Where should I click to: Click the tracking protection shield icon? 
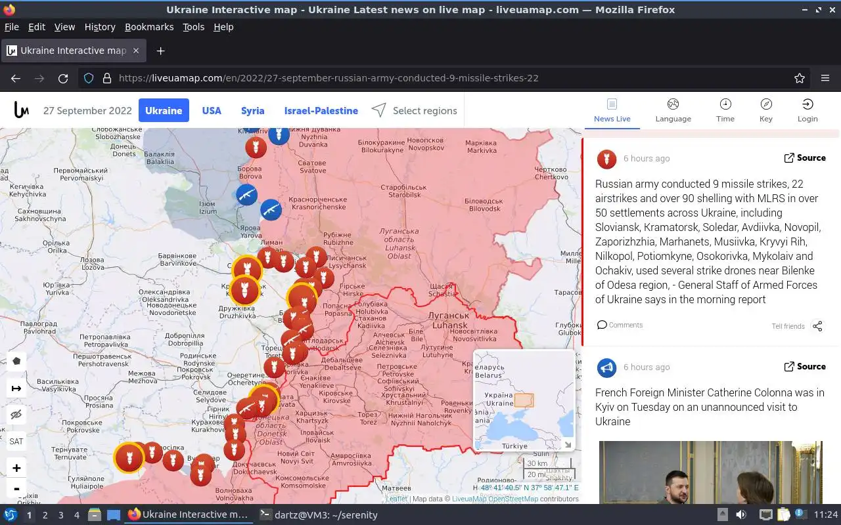89,78
